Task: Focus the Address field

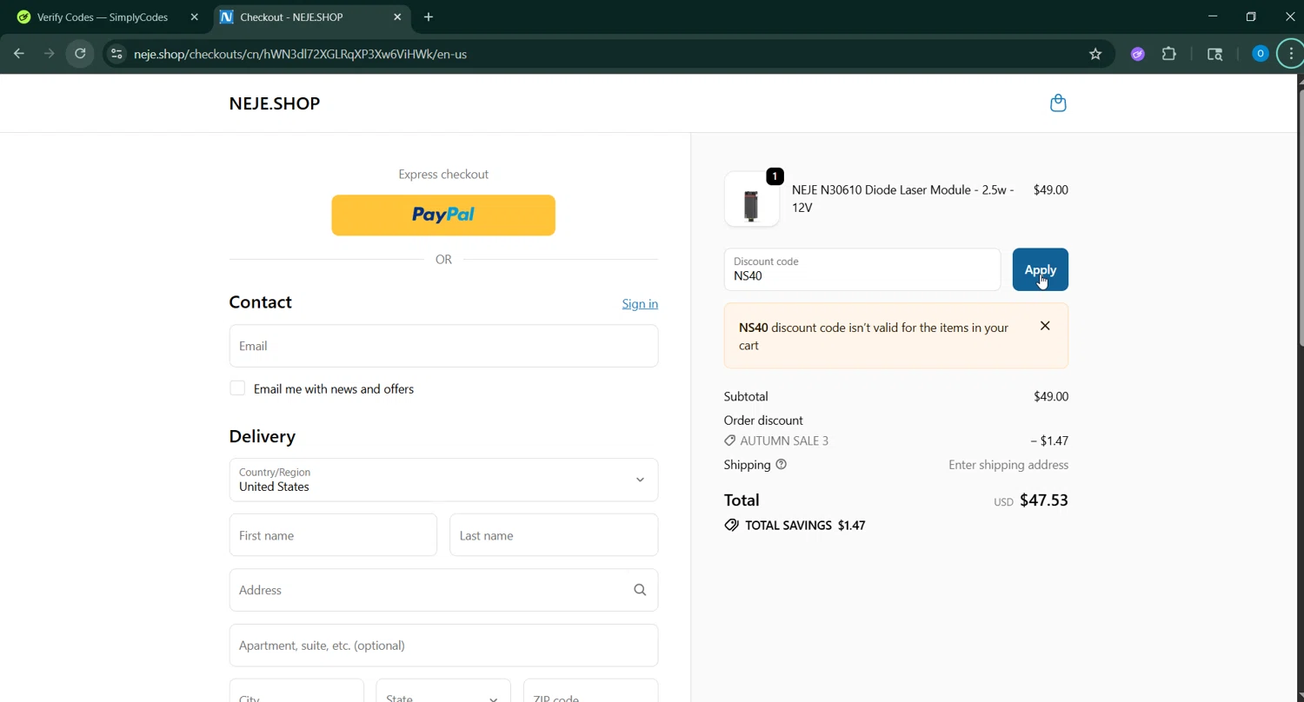Action: (443, 590)
